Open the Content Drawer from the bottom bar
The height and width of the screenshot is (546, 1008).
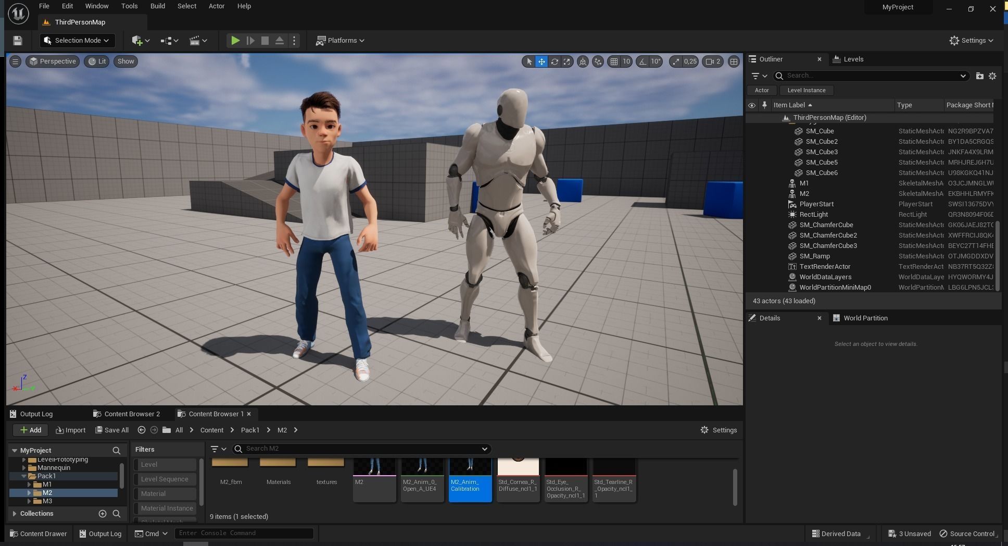(x=39, y=533)
